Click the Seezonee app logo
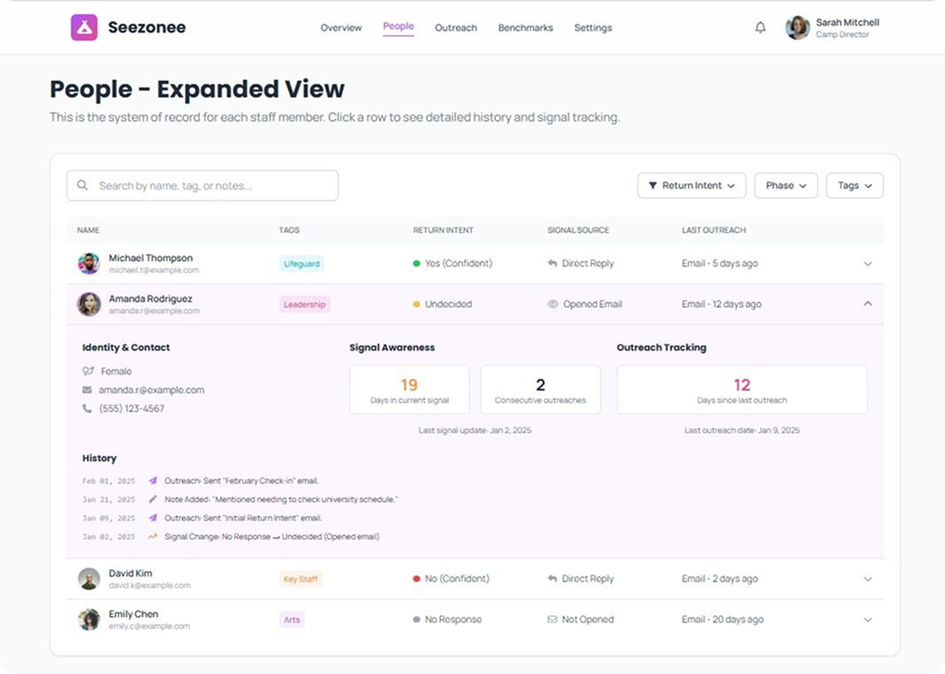 pos(82,27)
